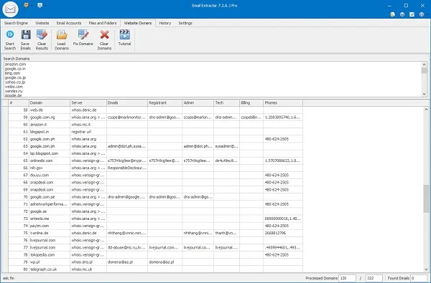Sort by the Tech column header
The image size is (431, 283).
(226, 103)
